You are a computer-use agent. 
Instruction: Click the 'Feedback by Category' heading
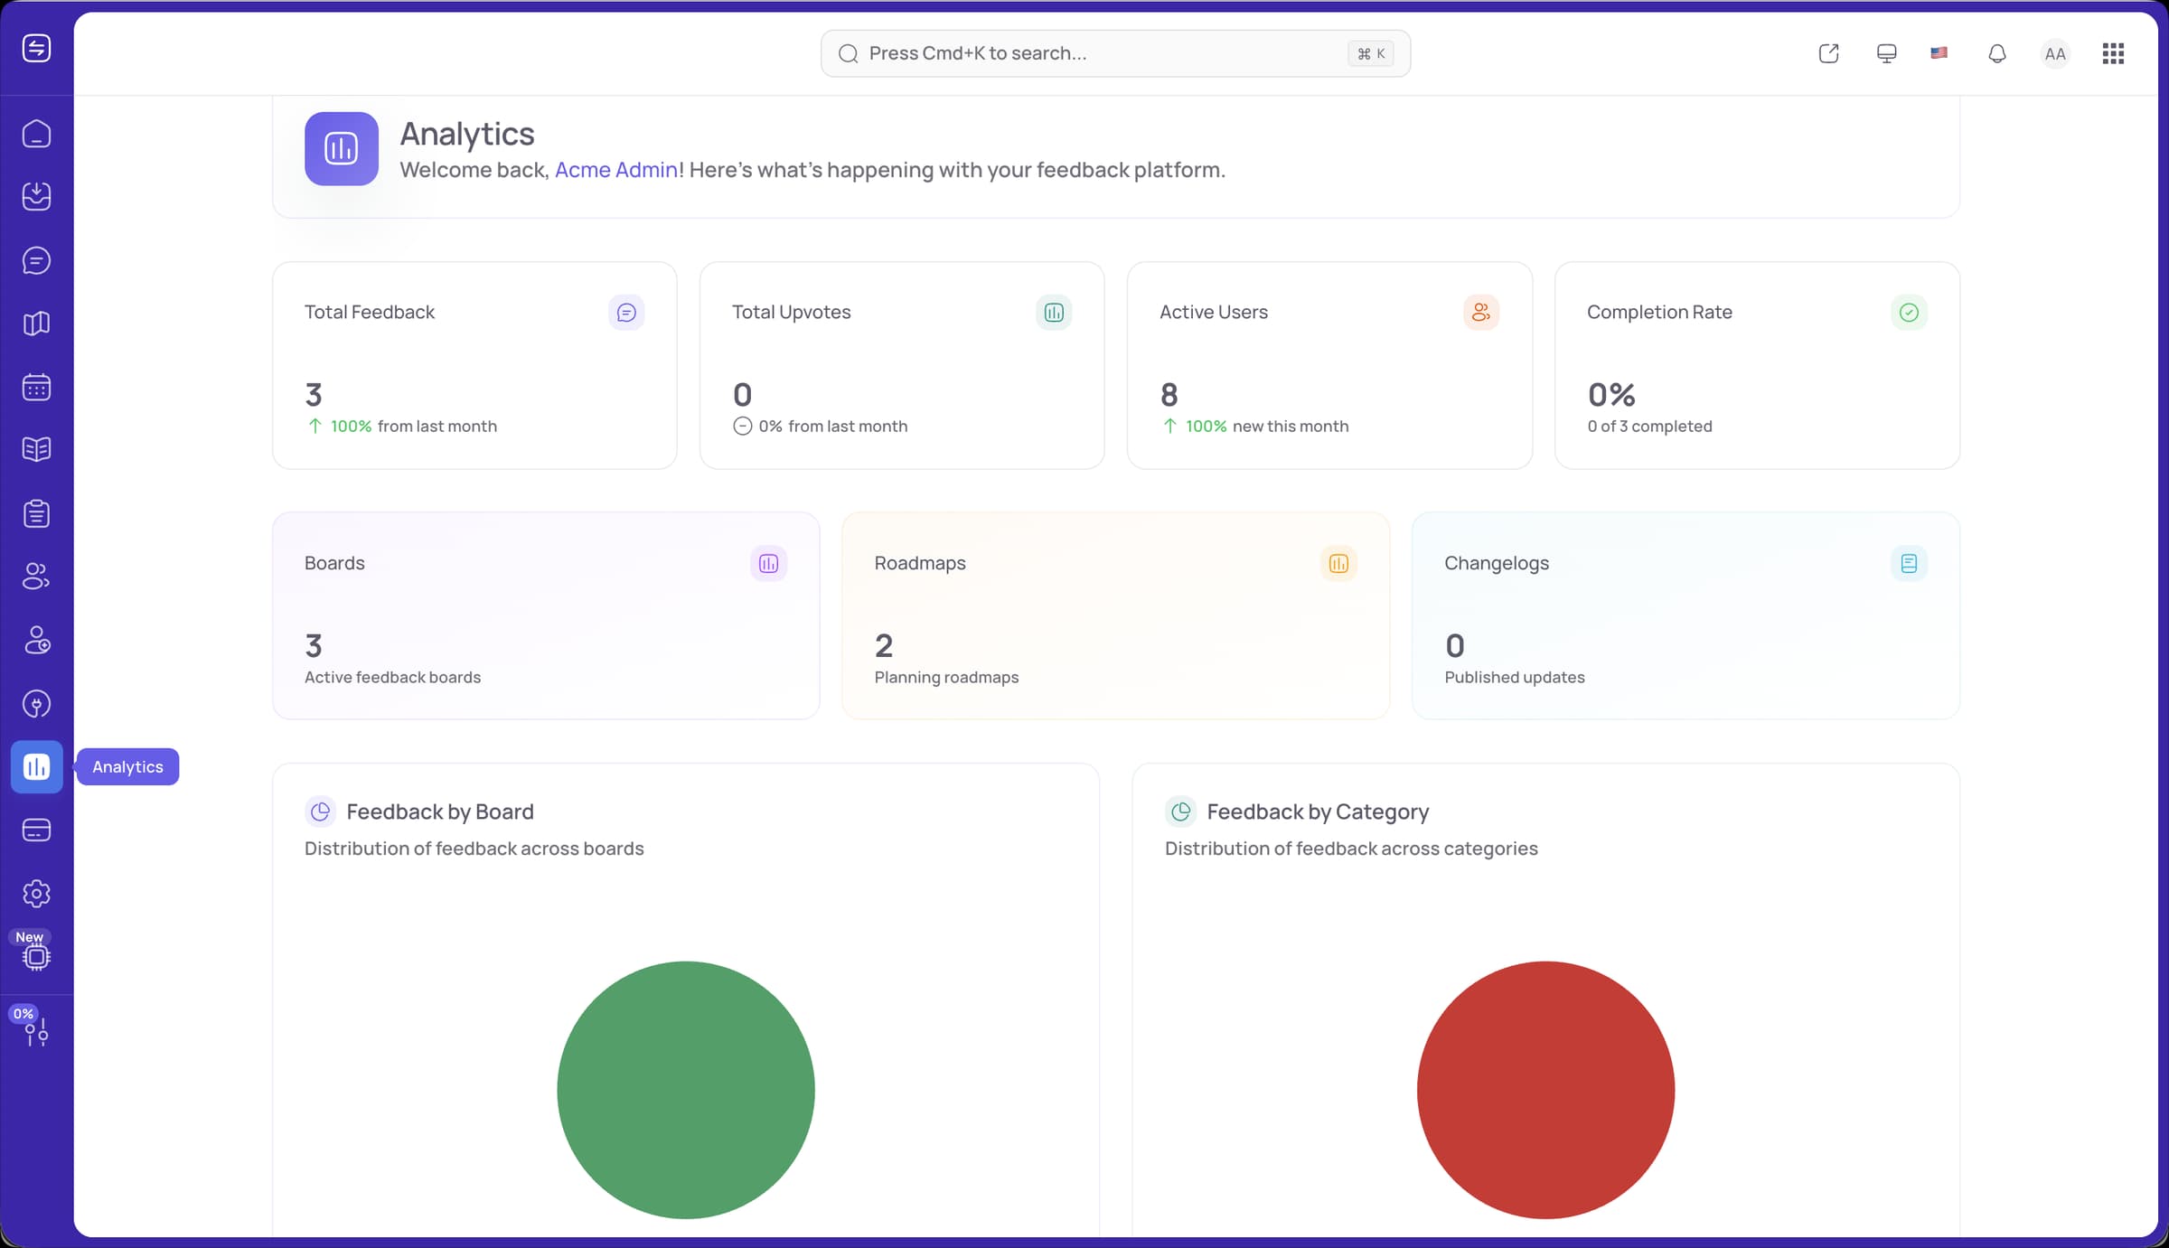pyautogui.click(x=1318, y=812)
